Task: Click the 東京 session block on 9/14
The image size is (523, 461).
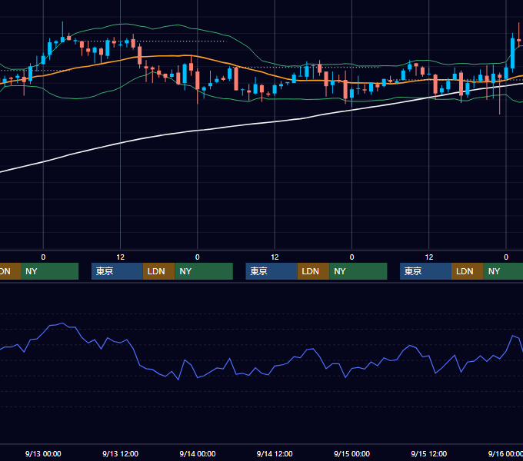Action: click(271, 271)
